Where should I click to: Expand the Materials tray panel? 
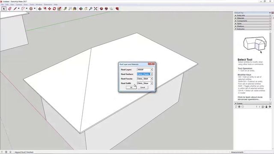point(253,18)
